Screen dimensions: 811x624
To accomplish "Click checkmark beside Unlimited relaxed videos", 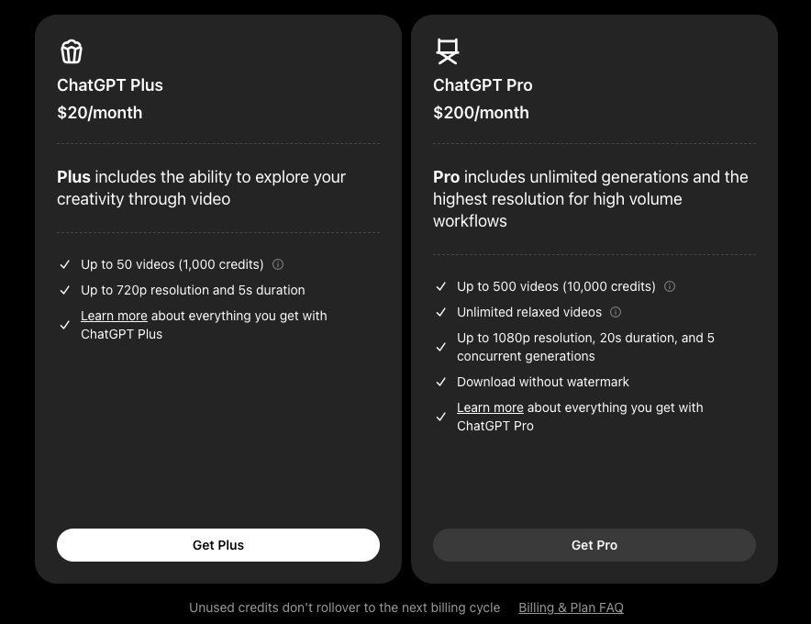I will click(441, 312).
